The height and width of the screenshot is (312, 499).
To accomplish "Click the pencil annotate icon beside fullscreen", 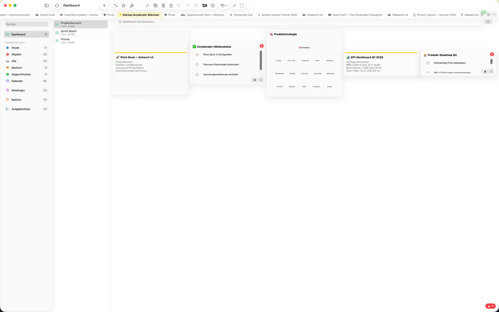I will [234, 6].
